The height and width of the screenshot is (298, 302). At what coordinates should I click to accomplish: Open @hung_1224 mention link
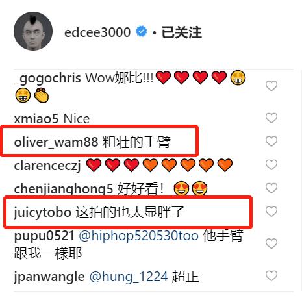click(129, 277)
